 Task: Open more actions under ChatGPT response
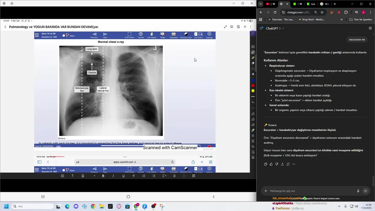point(294,164)
